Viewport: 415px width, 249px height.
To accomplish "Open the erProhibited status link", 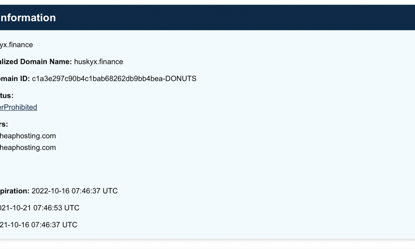I will point(19,107).
